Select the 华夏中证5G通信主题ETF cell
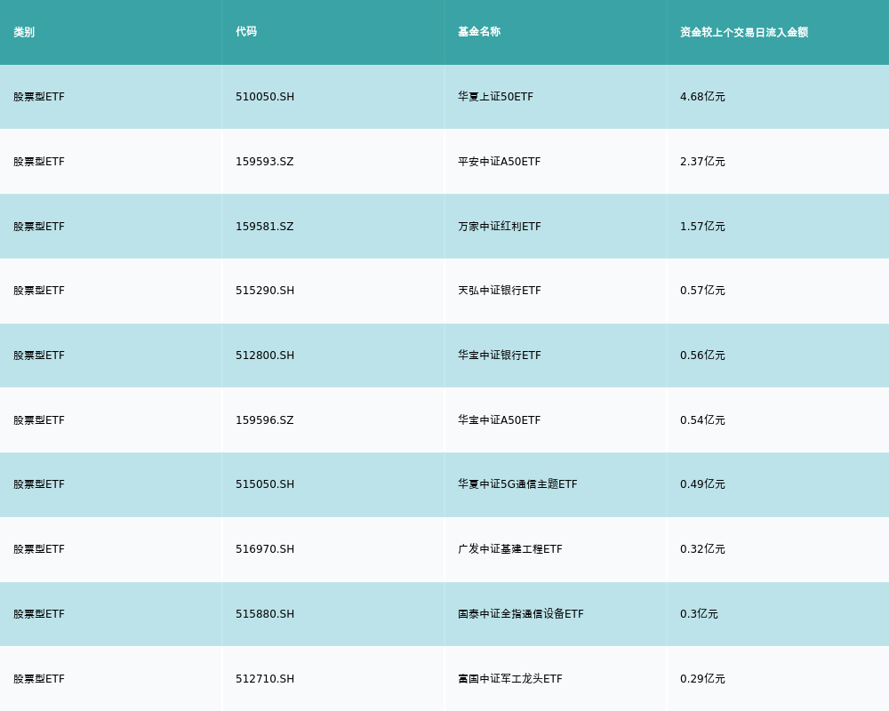 pyautogui.click(x=517, y=484)
